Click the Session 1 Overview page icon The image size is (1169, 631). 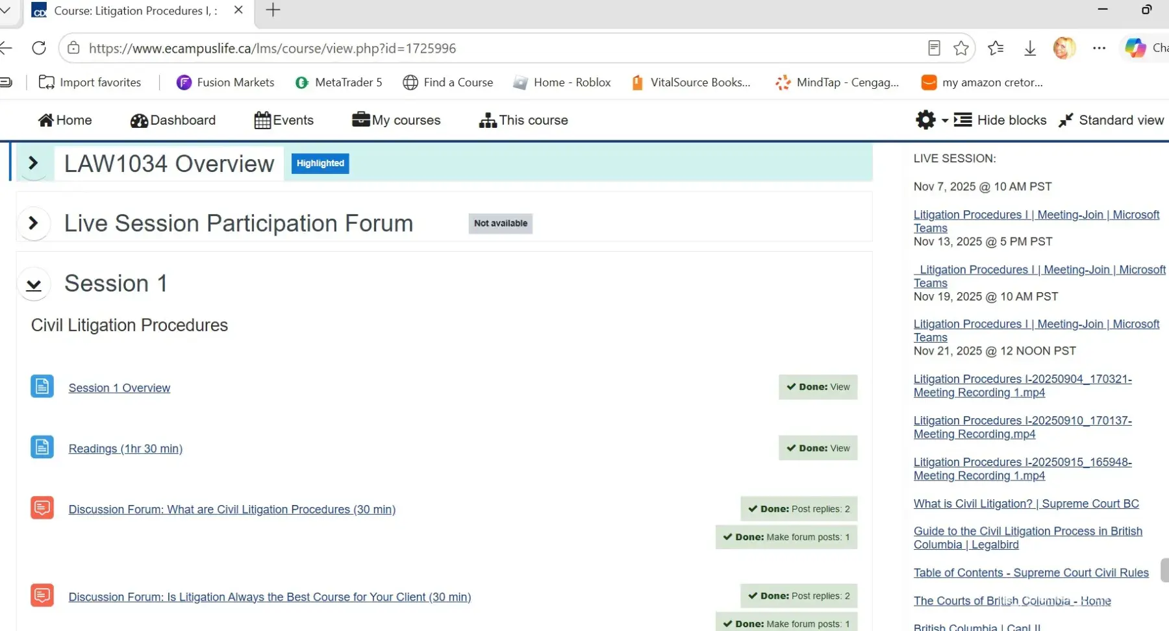[42, 387]
